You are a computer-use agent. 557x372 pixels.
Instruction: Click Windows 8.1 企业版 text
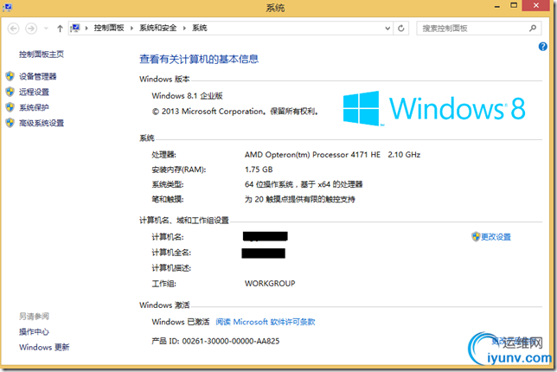pos(187,96)
